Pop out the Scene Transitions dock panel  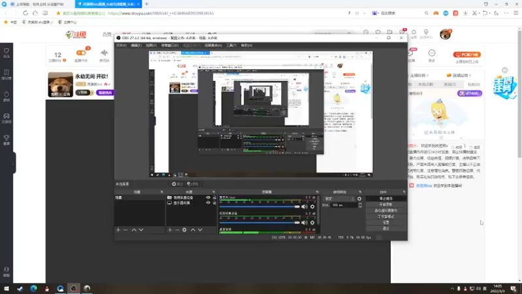coord(360,192)
